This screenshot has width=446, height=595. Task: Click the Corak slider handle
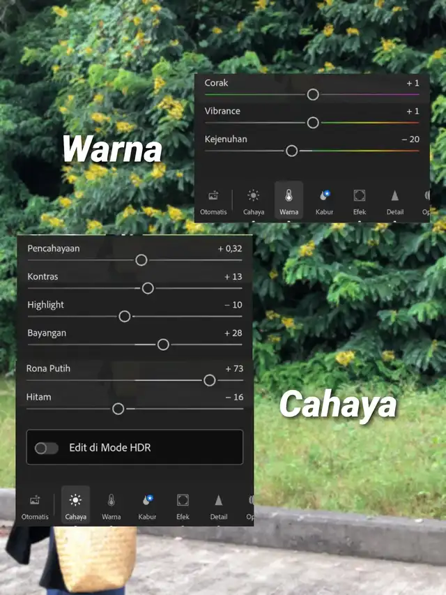click(x=313, y=94)
